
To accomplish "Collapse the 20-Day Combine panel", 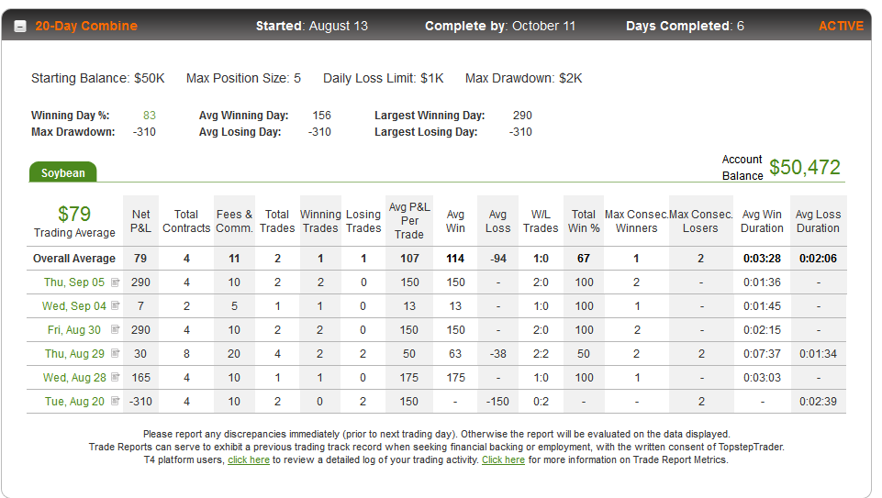I will pyautogui.click(x=20, y=27).
